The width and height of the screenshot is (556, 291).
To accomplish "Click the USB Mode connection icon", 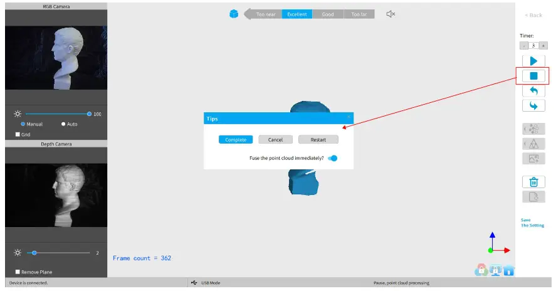I will 194,283.
